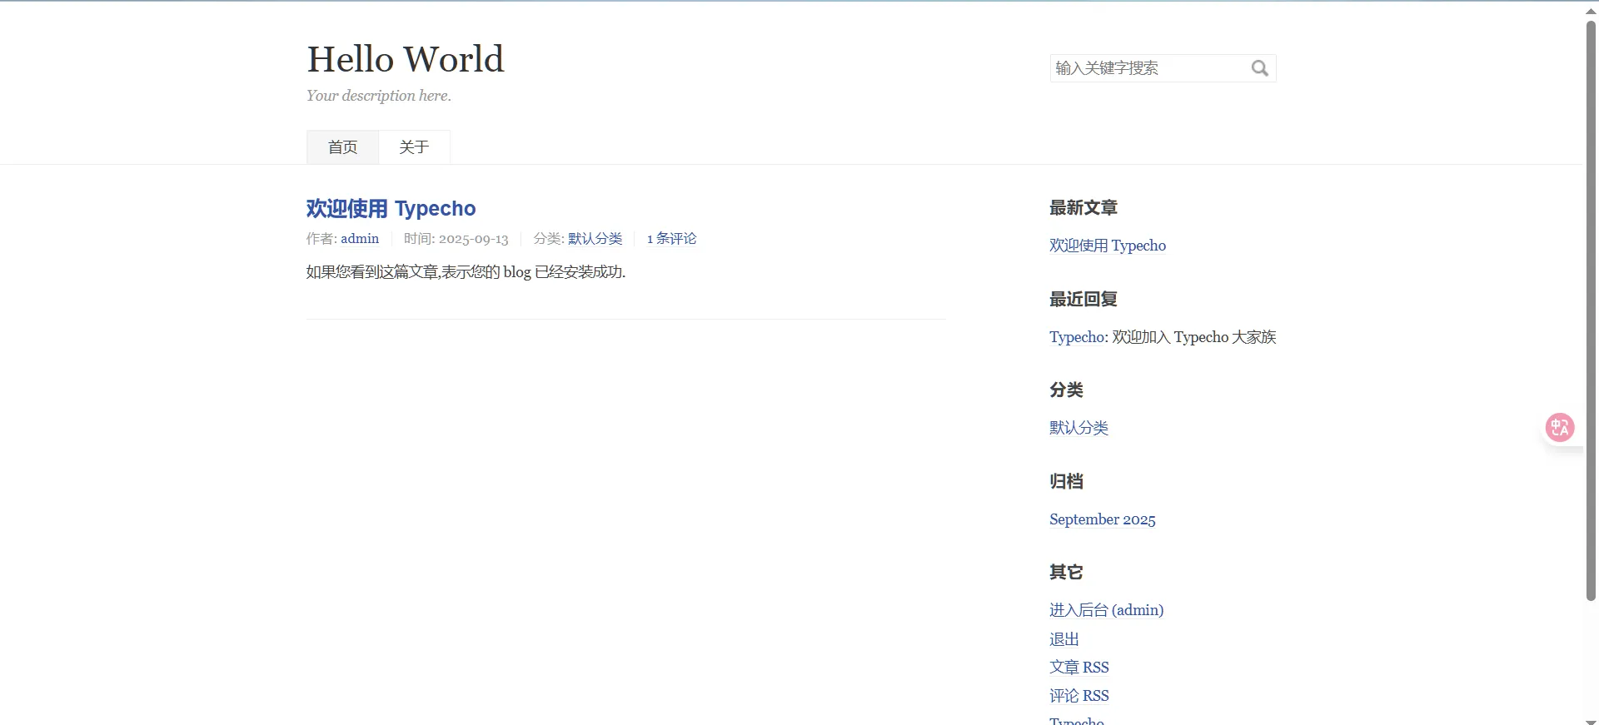Open the 文章 RSS feed link
This screenshot has width=1599, height=725.
tap(1079, 668)
